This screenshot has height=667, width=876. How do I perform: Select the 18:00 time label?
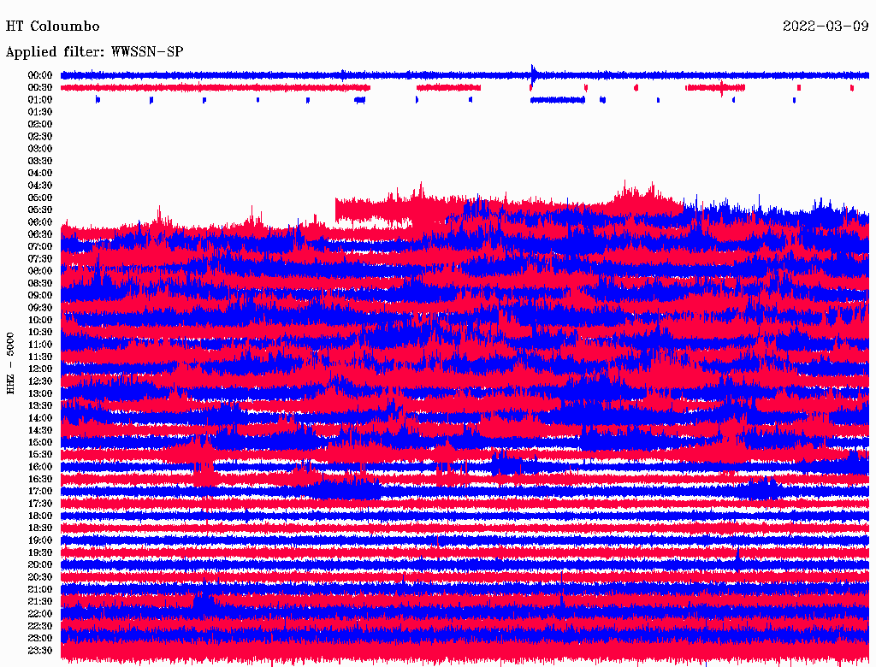point(40,516)
